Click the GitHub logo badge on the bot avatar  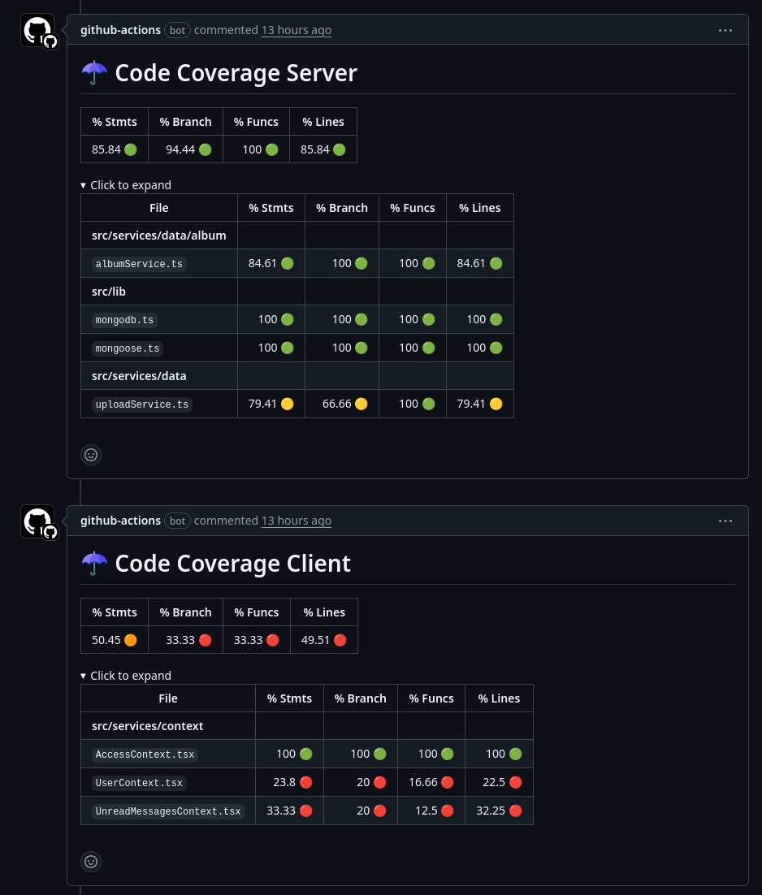coord(50,42)
